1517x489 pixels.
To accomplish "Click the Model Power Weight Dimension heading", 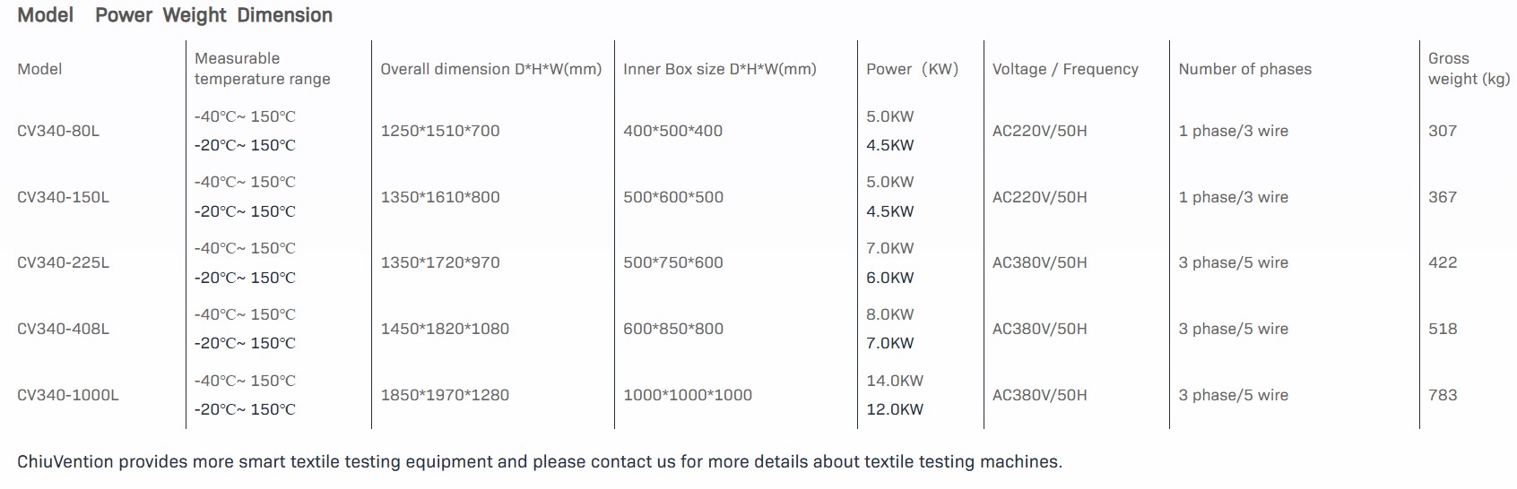I will click(x=175, y=15).
